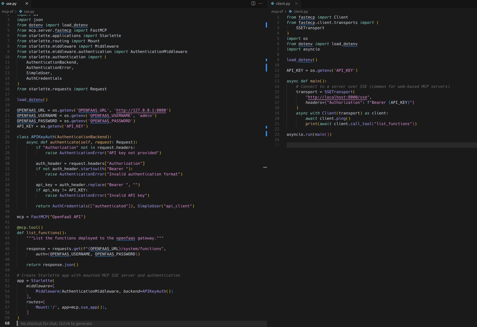Click 'load_dotenv()' on line 18 of sse.py

[32, 100]
